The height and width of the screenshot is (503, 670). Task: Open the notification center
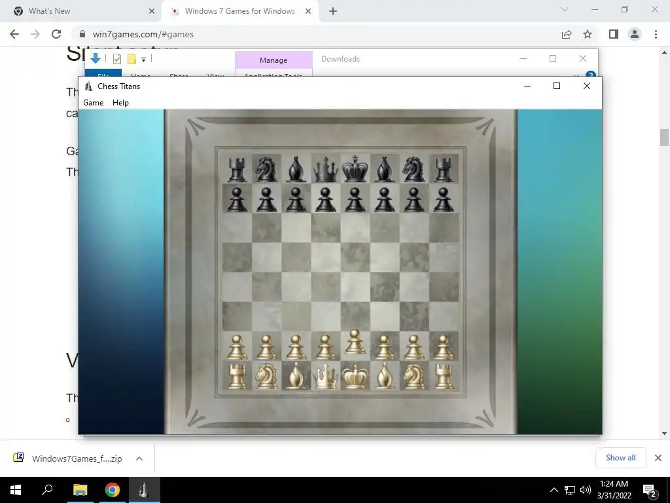tap(649, 490)
